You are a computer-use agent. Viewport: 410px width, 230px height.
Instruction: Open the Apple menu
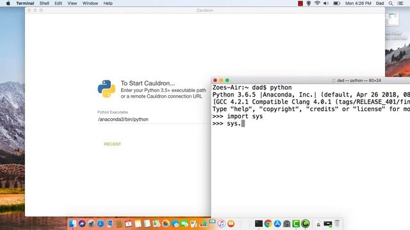click(8, 3)
